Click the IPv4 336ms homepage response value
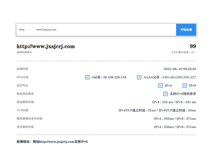Screen dimensions: 218x164 [164, 127]
